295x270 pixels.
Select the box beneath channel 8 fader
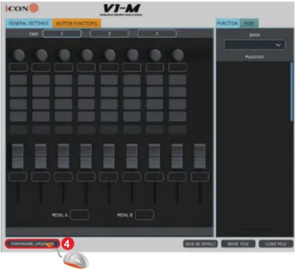pyautogui.click(x=177, y=177)
